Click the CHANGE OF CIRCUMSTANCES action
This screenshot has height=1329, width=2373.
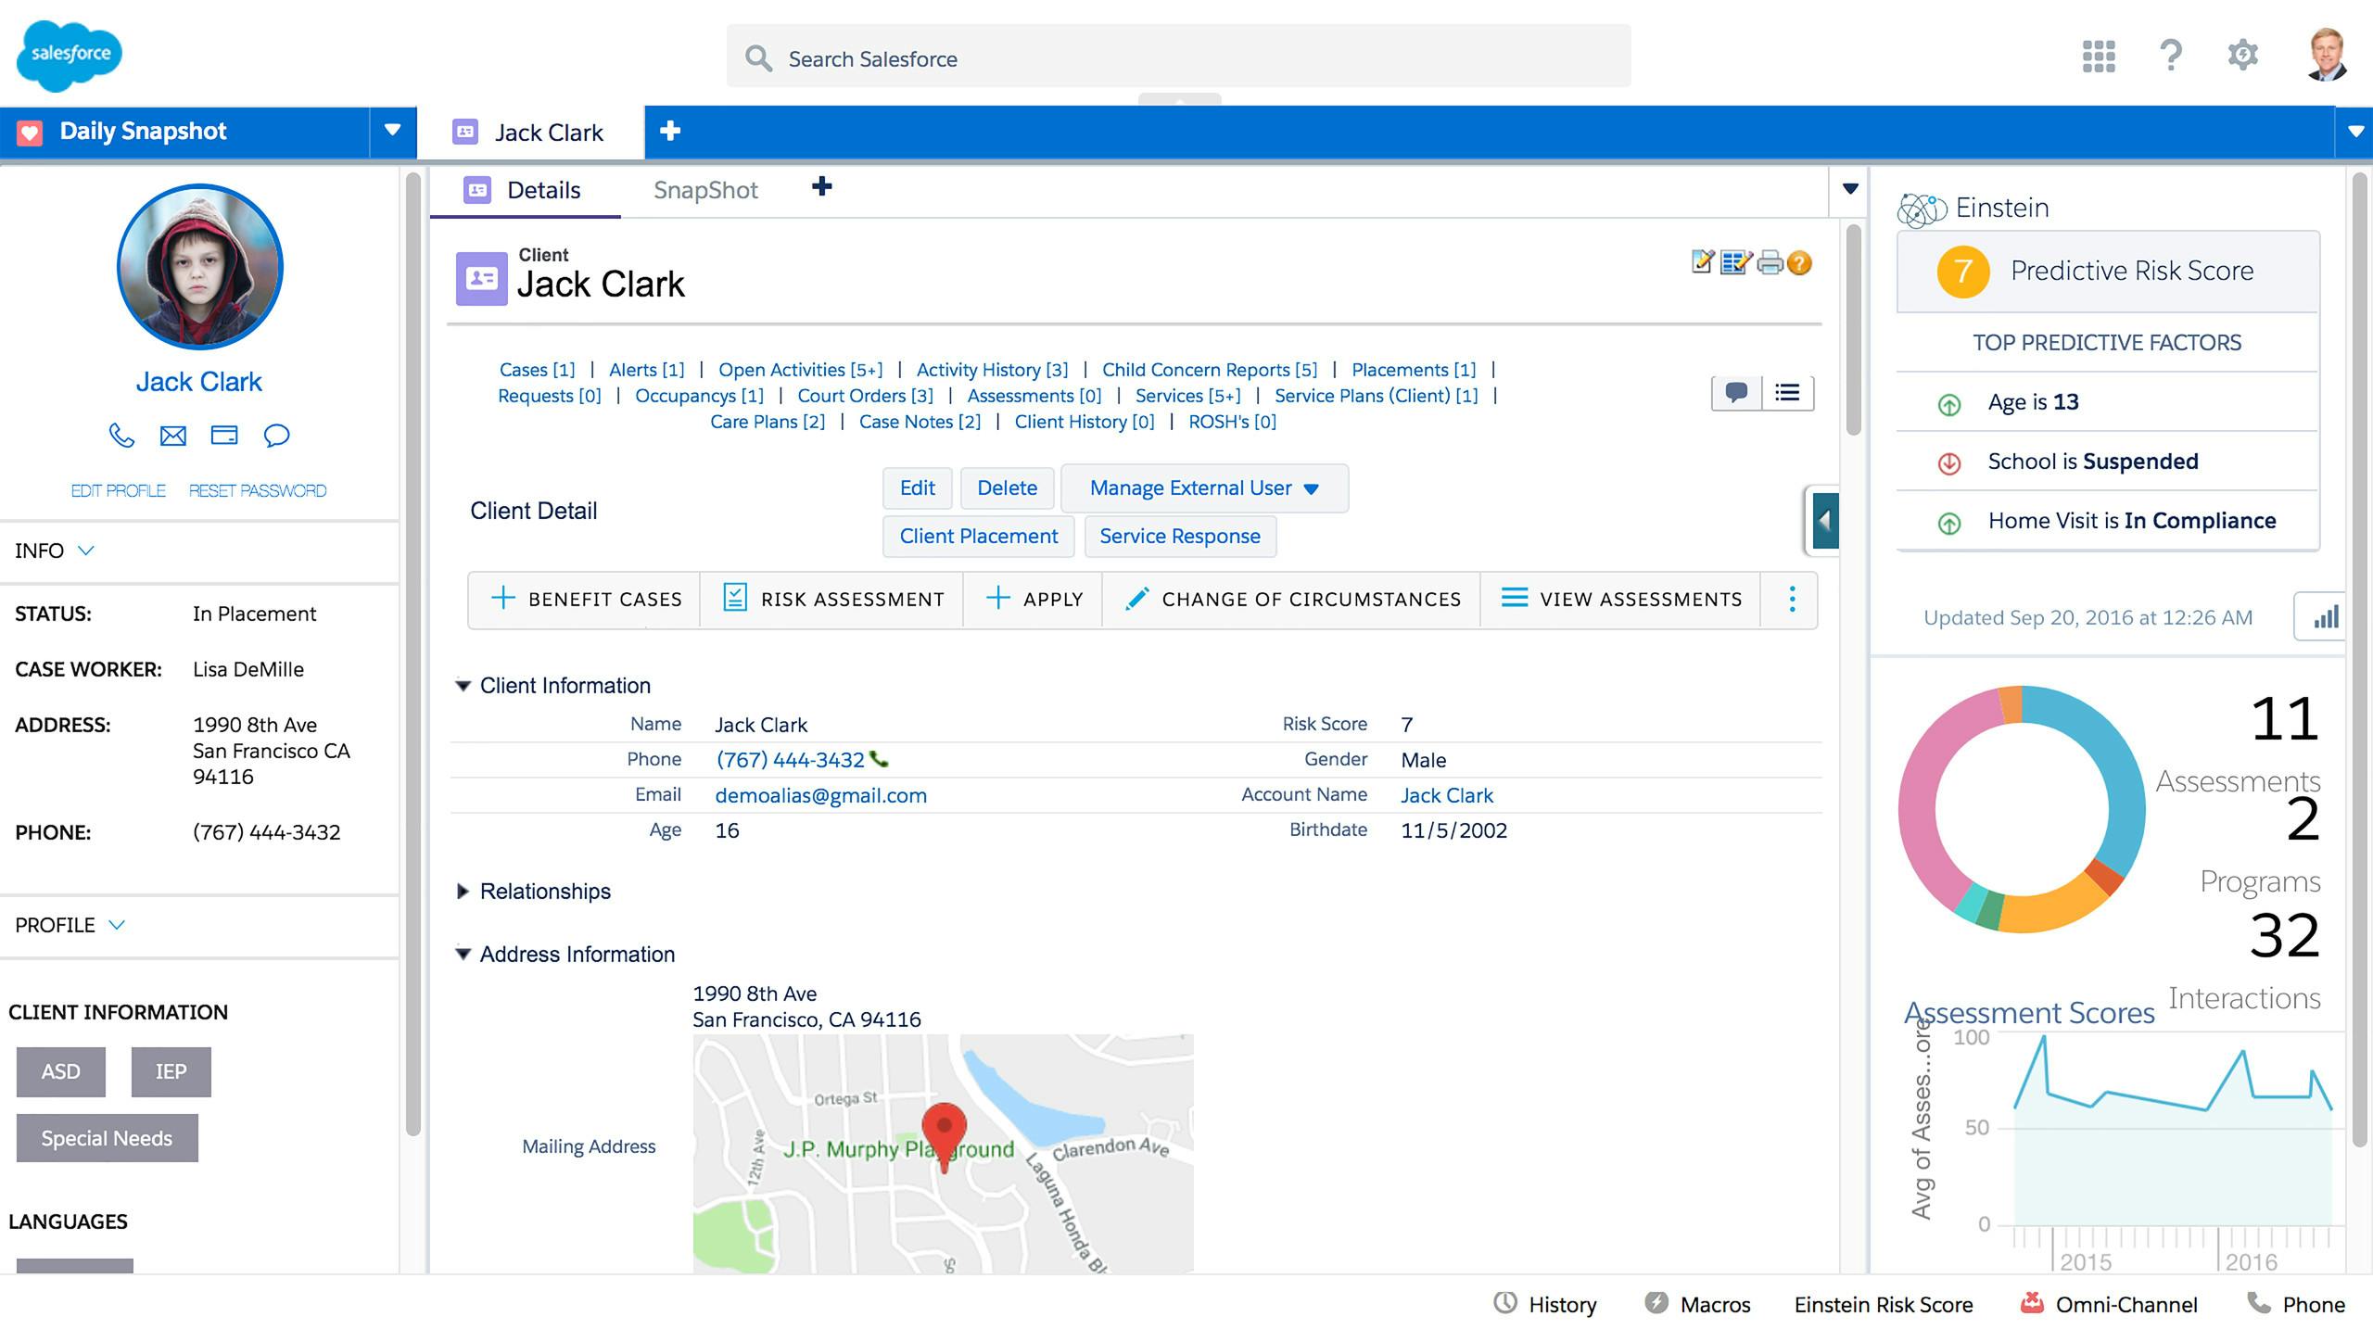click(1292, 599)
